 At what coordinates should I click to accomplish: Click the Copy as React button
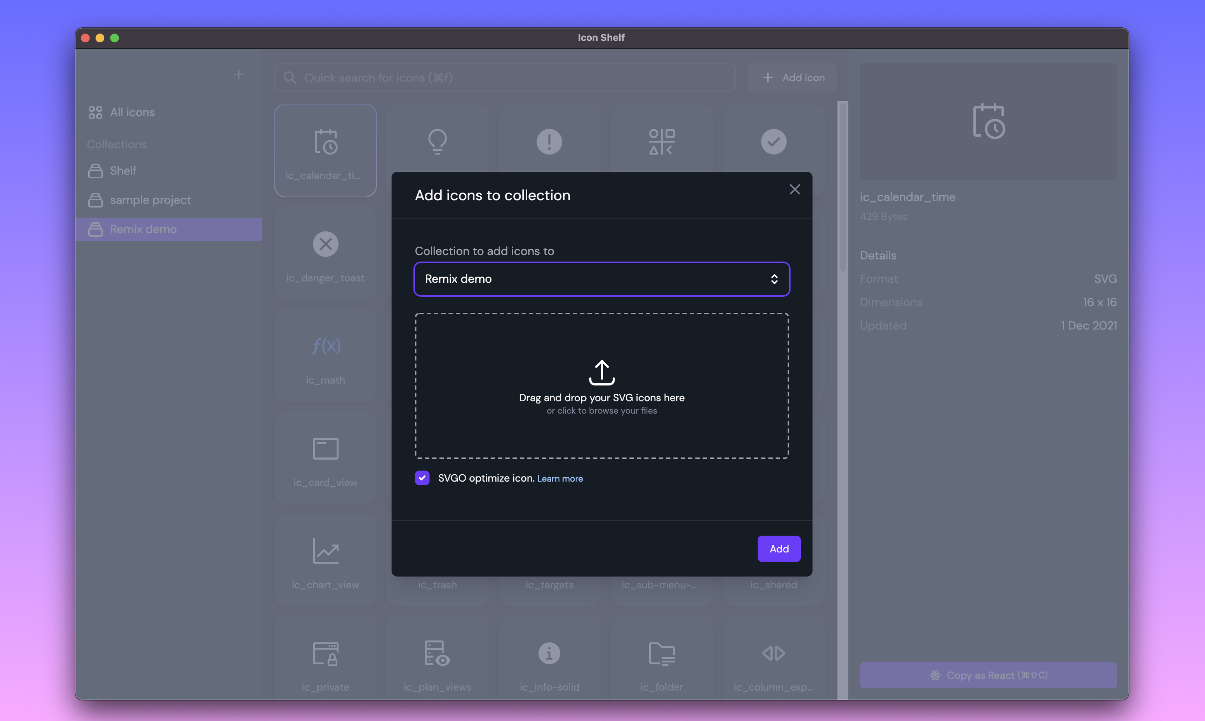coord(988,675)
